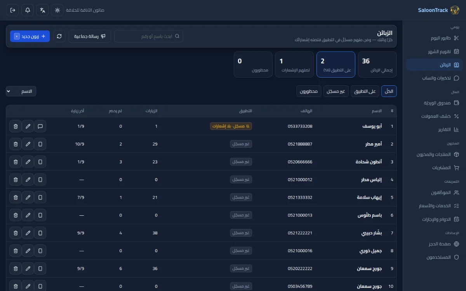
Task: Edit customer أمير مطر with the pencil icon
Action: tap(28, 144)
